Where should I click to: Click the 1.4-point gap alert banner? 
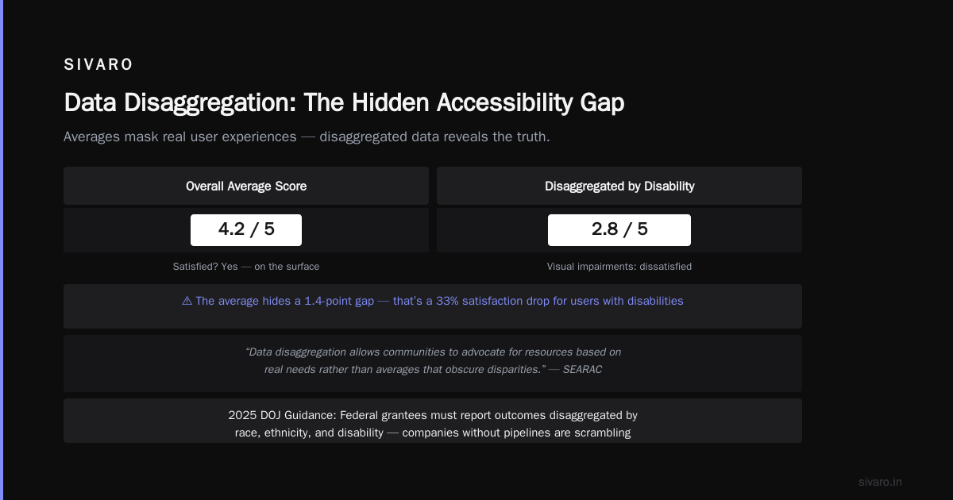click(433, 306)
